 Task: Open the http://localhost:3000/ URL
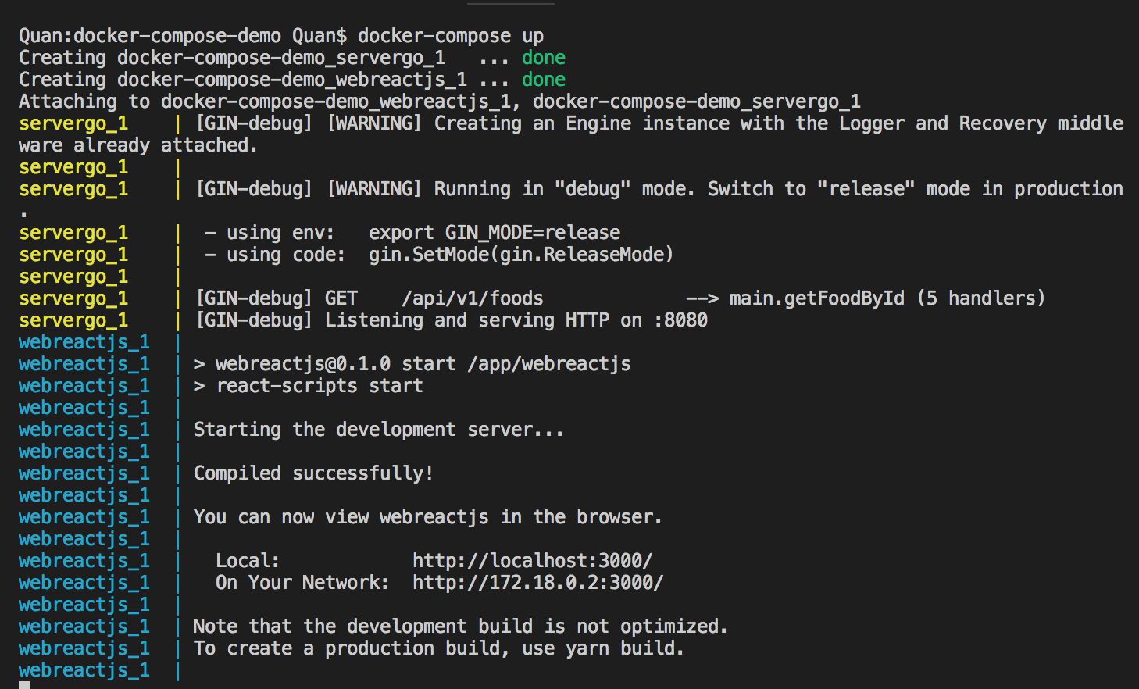click(x=532, y=561)
